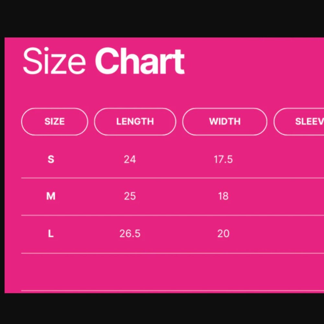Click the partially visible SLEEVE header pill
The image size is (324, 324).
pyautogui.click(x=299, y=121)
